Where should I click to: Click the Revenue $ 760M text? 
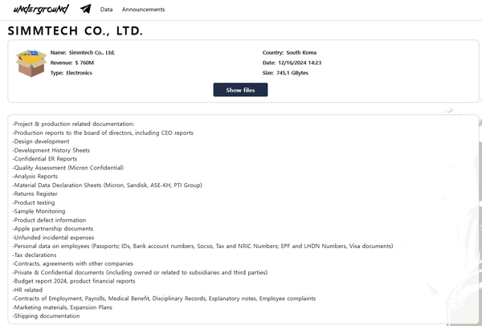coord(72,63)
